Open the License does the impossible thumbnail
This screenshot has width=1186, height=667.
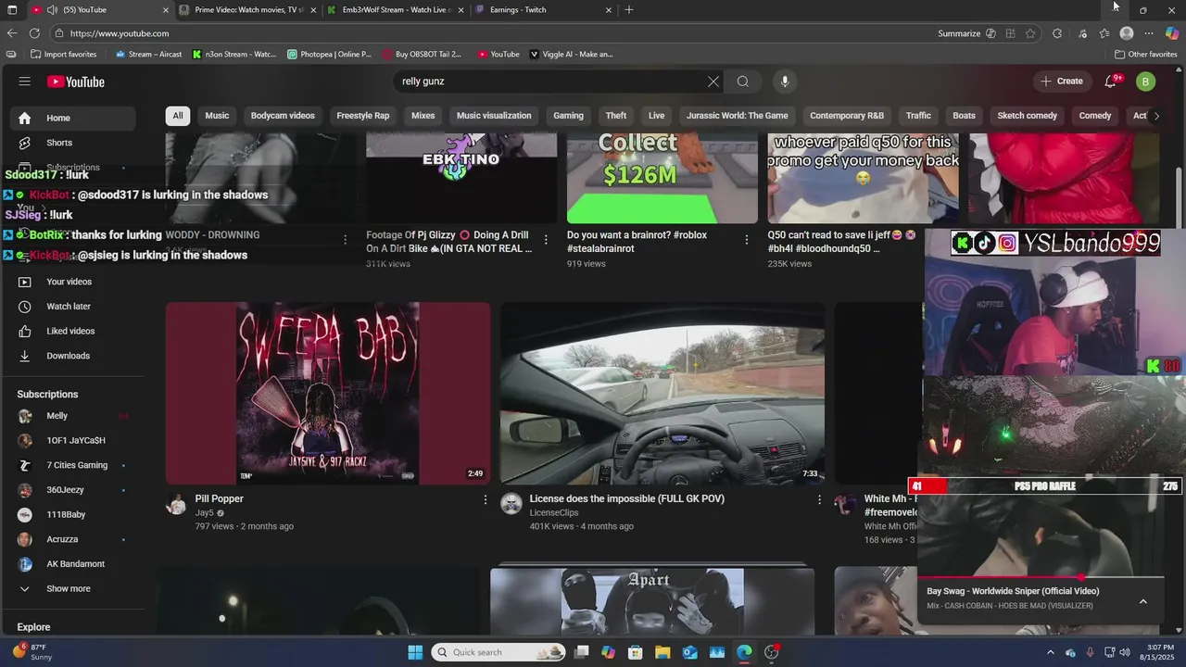click(x=662, y=393)
